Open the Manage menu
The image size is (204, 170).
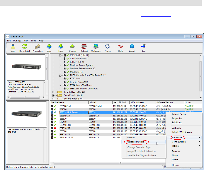tap(17, 41)
